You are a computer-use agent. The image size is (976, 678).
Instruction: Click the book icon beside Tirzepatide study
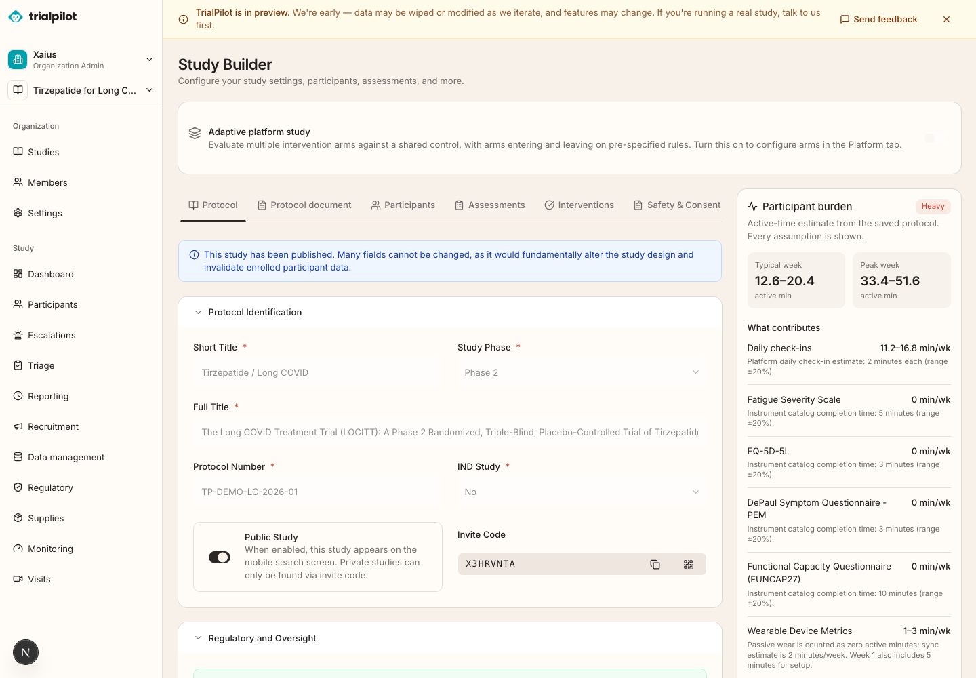[x=18, y=89]
